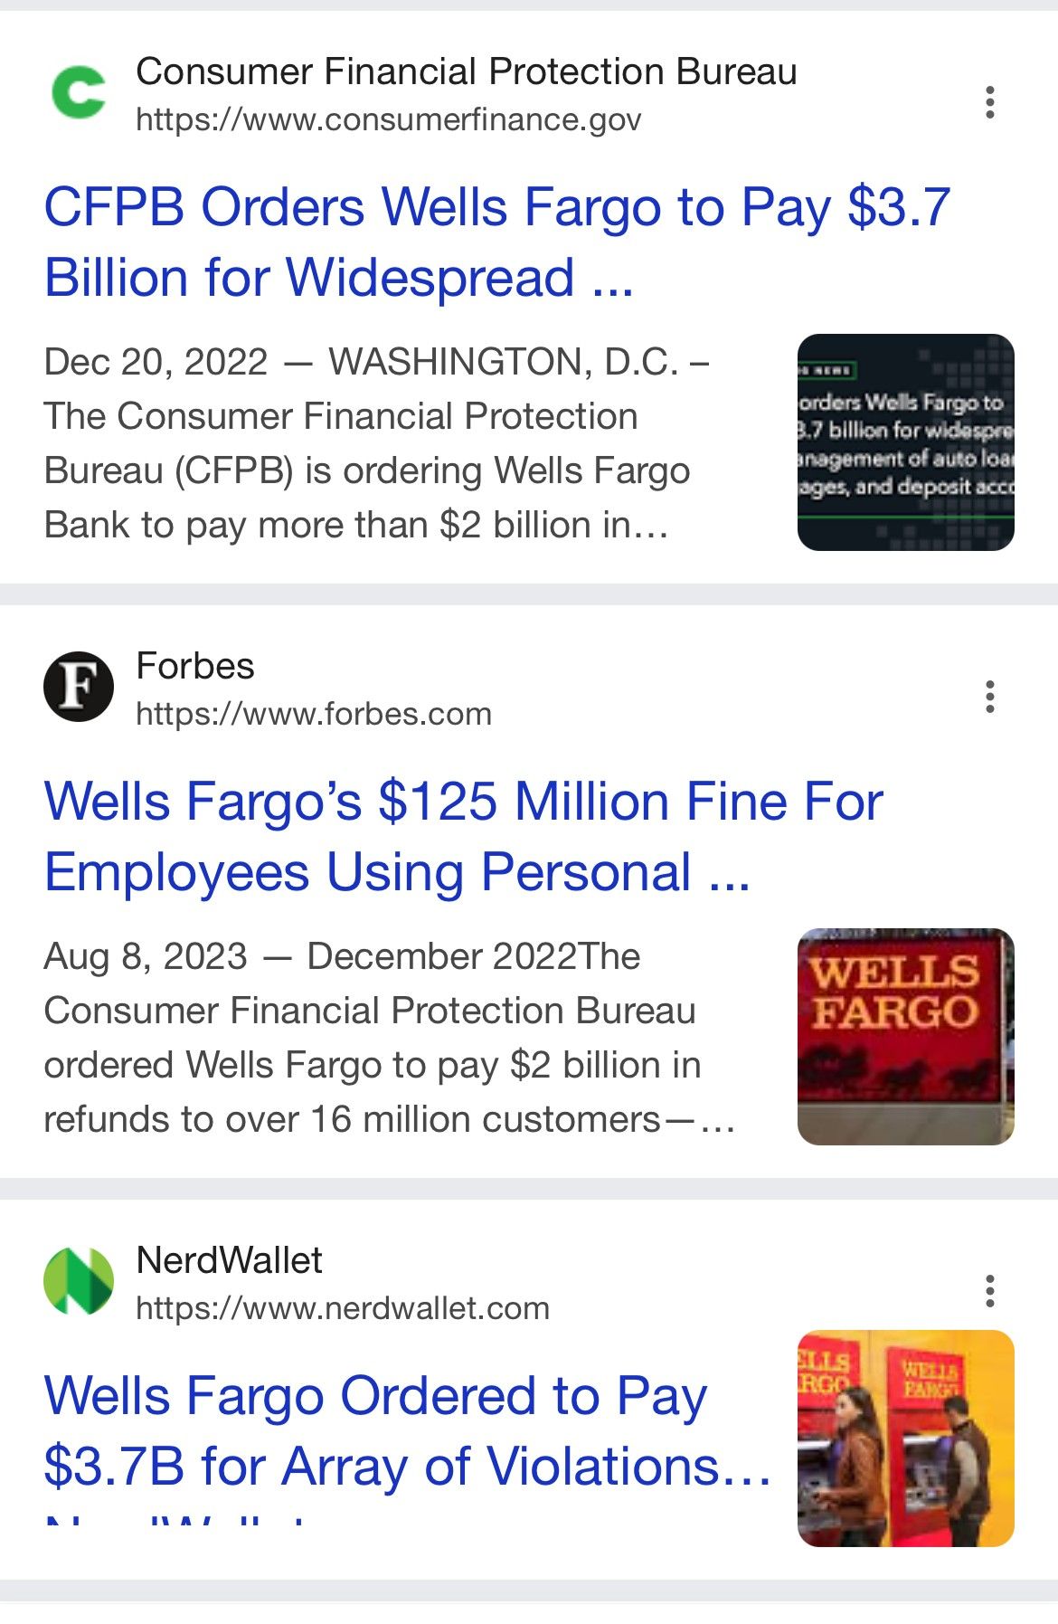Open Wells Fargo's $125 Million Fine article
This screenshot has width=1058, height=1624.
click(463, 836)
